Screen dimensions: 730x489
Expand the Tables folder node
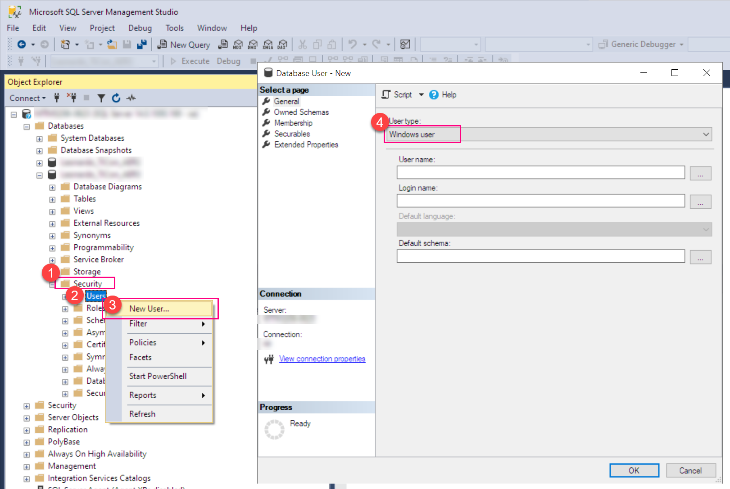(x=52, y=199)
